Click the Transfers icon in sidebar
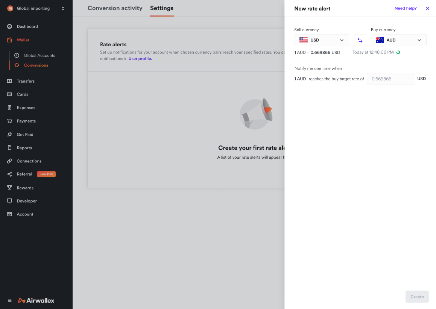This screenshot has width=436, height=309. tap(10, 81)
